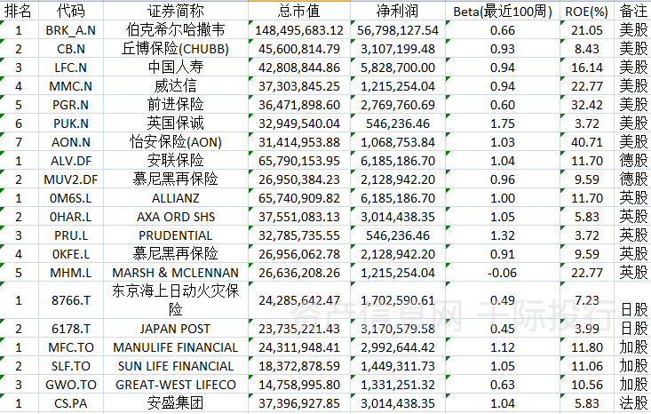Click the MFC.TO code cell
This screenshot has width=651, height=414.
[x=70, y=347]
